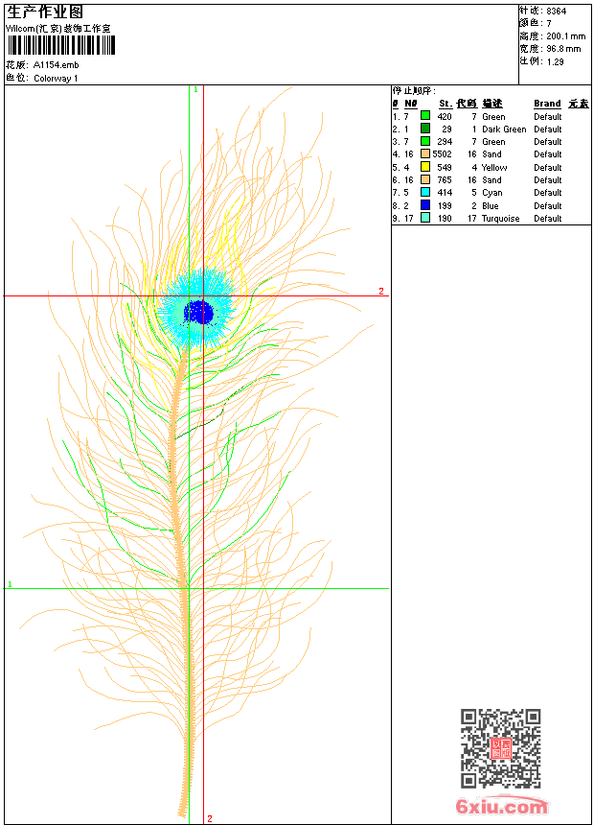Select the Dark Green color swatch

click(425, 129)
